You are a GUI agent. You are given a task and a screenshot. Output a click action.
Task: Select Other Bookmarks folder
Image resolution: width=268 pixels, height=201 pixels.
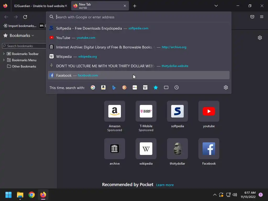pos(21,66)
